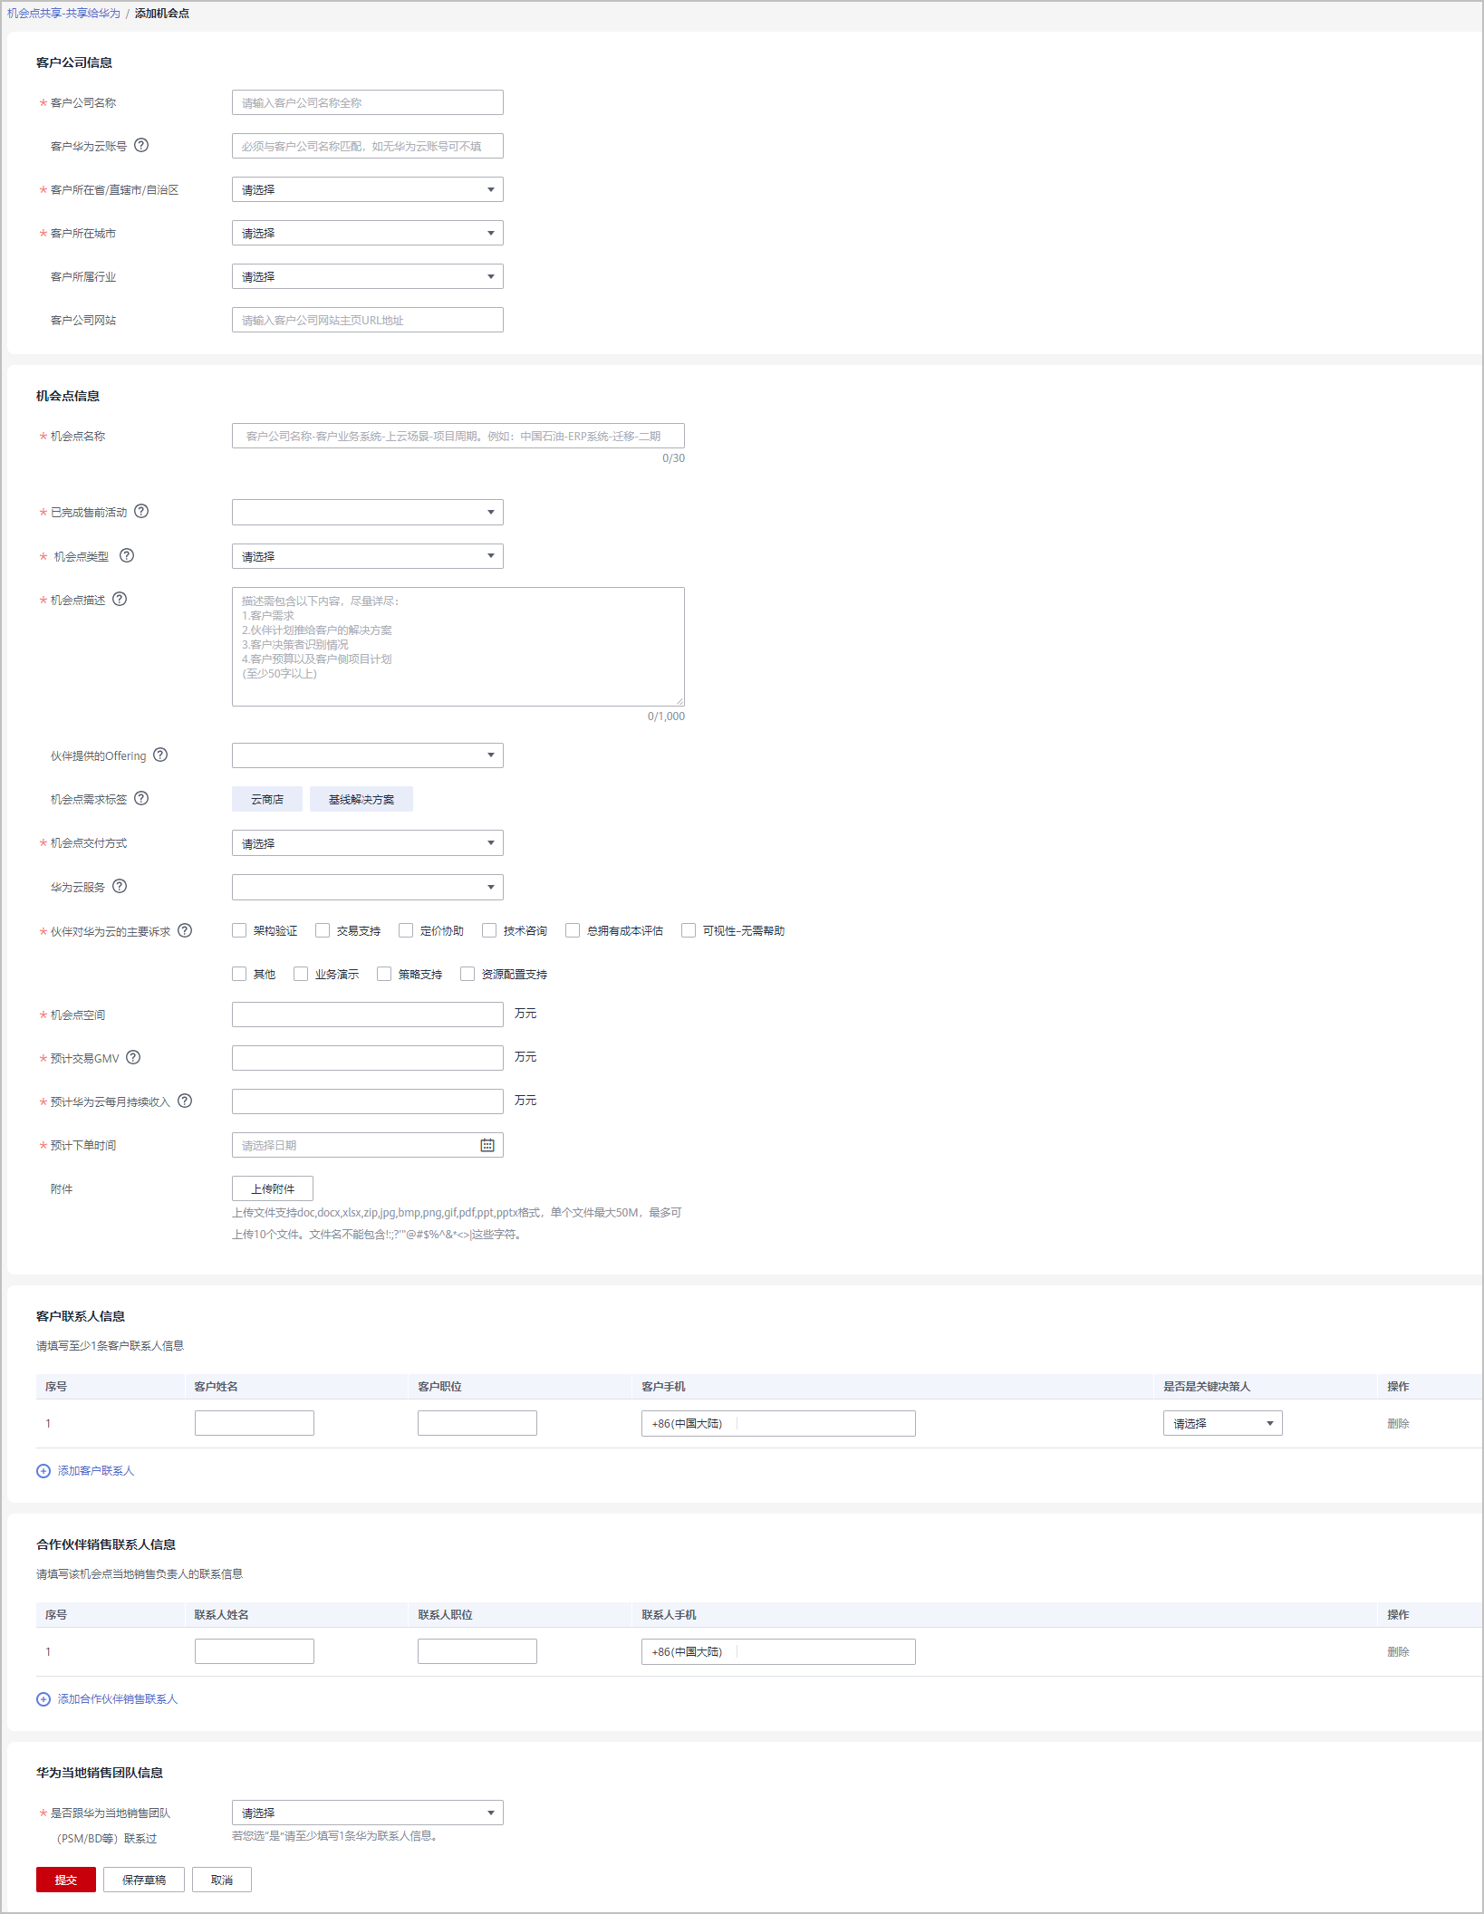Open the 伙伴提供的Offering dropdown
The height and width of the screenshot is (1914, 1484).
click(368, 755)
